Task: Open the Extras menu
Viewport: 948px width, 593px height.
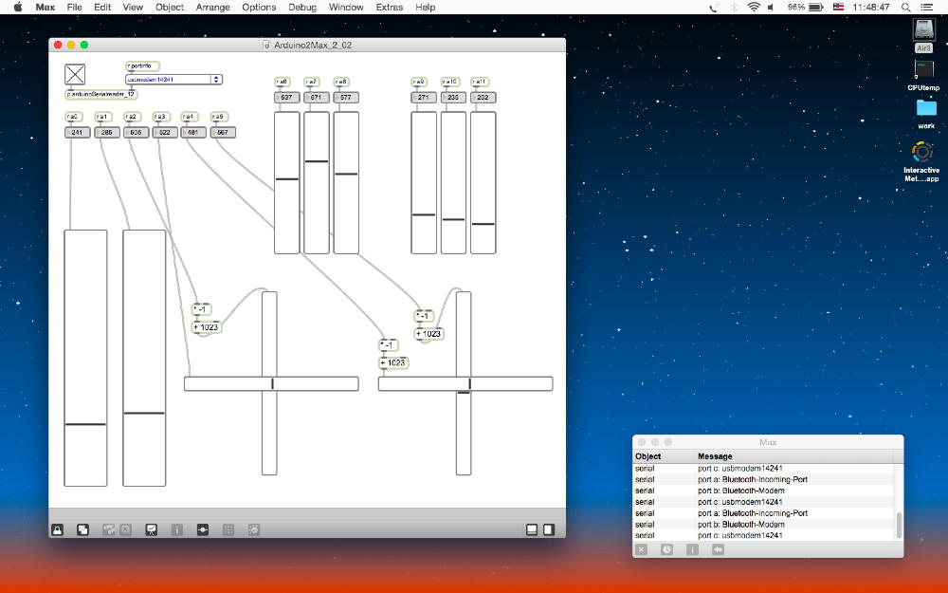Action: pos(389,7)
